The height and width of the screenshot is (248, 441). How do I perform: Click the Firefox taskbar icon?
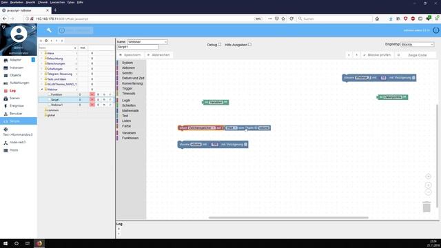click(39, 243)
